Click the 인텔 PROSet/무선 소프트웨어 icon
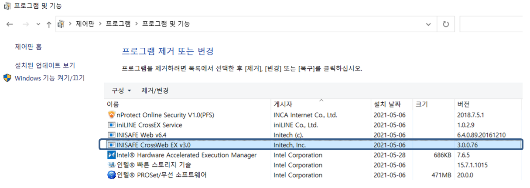This screenshot has width=530, height=188. click(x=111, y=175)
